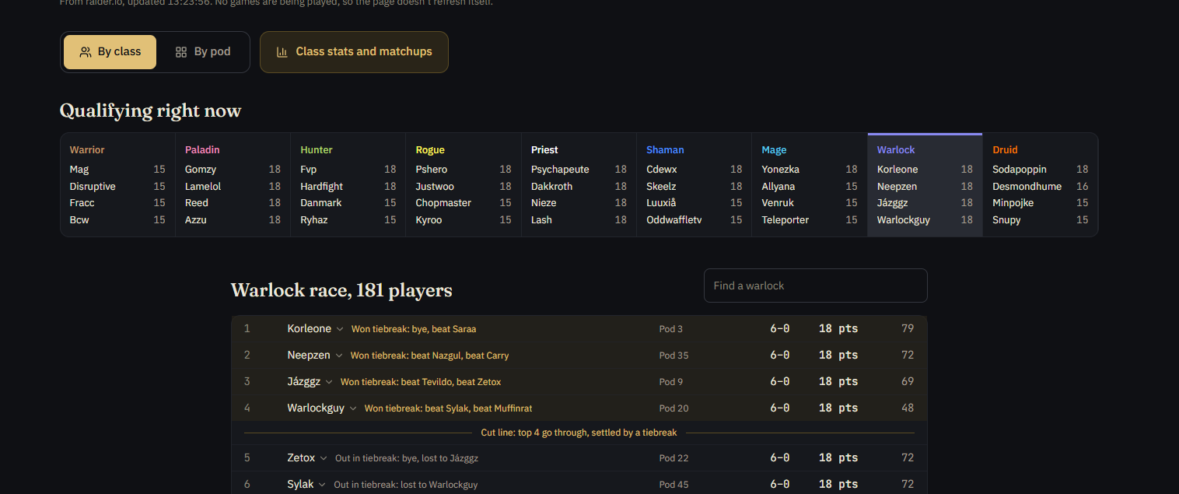Click the bar chart icon for class stats
The height and width of the screenshot is (494, 1179).
(282, 52)
